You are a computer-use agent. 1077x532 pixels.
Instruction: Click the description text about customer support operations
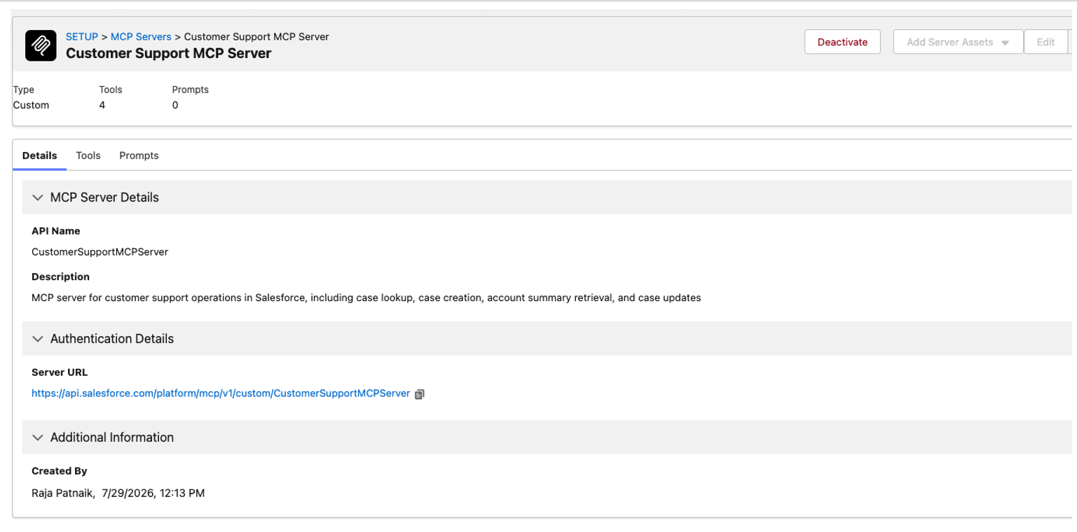[x=366, y=297]
